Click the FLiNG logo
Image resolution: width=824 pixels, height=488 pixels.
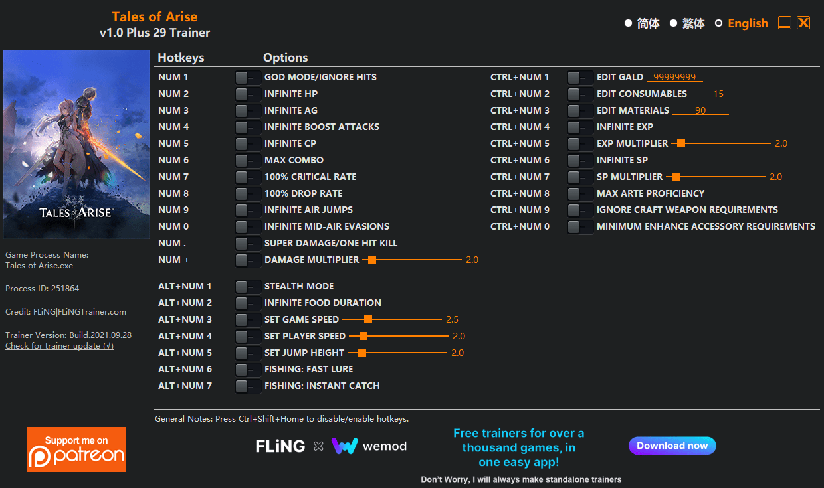[x=280, y=446]
